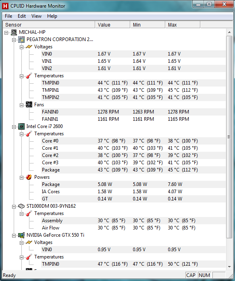Open the View menu
The width and height of the screenshot is (235, 281).
click(36, 16)
